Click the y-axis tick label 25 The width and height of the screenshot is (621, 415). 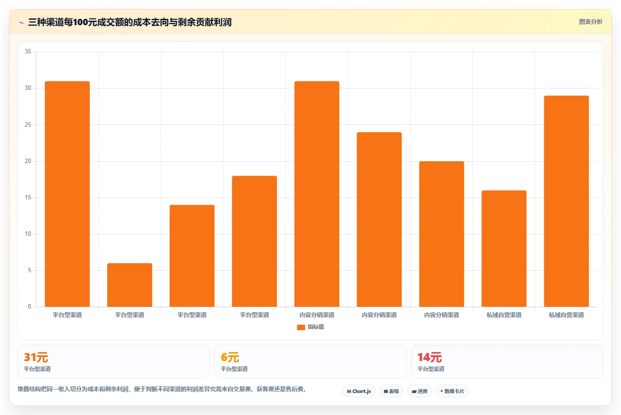[28, 125]
